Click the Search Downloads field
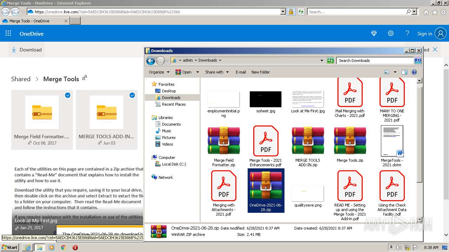449x252 pixels. (x=375, y=61)
